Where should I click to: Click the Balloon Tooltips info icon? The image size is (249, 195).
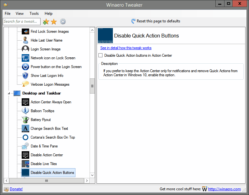point(25,111)
